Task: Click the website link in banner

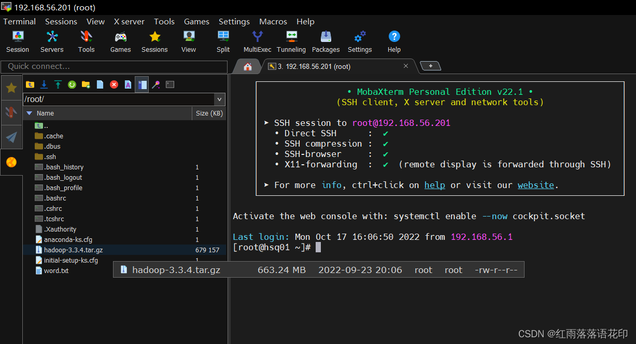Action: (535, 185)
